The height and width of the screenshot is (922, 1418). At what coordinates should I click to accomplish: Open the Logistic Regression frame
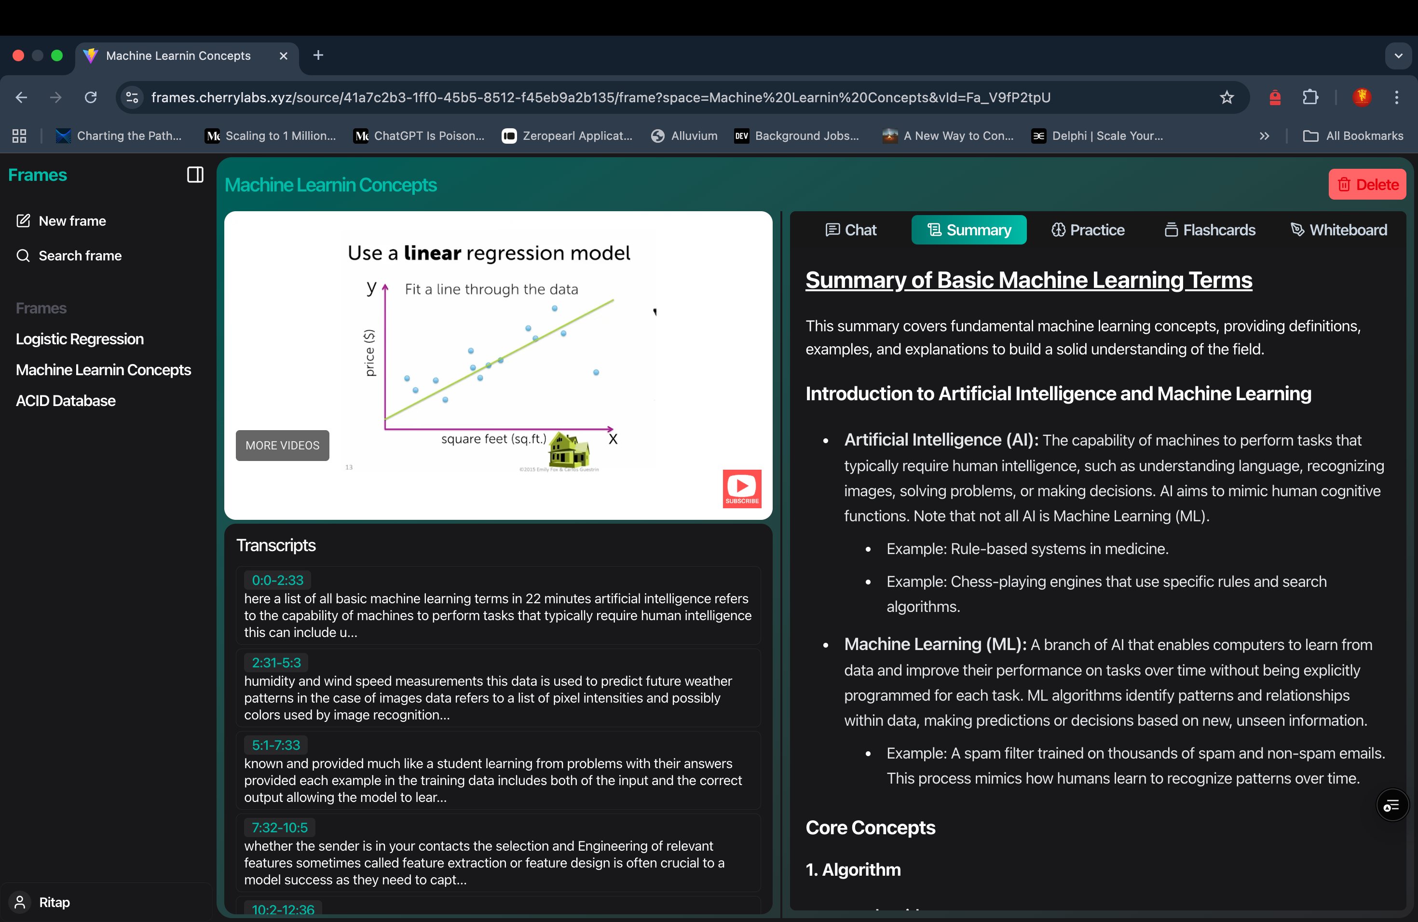coord(80,339)
